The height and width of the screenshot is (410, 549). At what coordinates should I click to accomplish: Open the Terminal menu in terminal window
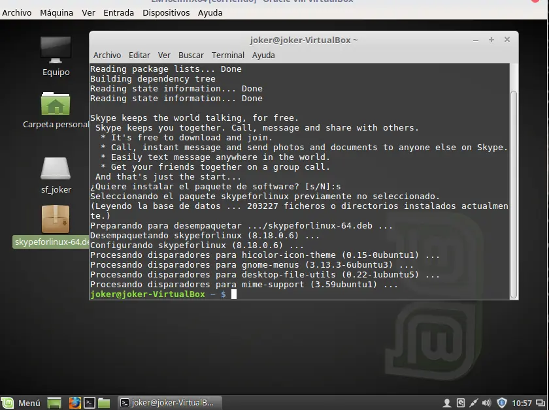pyautogui.click(x=228, y=55)
